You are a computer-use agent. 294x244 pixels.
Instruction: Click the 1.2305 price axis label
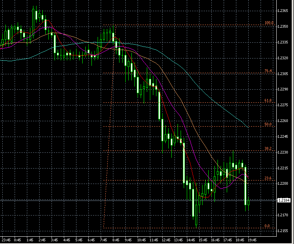[x=283, y=74]
